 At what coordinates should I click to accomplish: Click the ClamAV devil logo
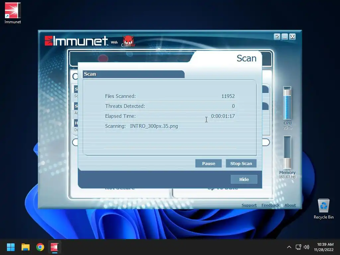(128, 41)
